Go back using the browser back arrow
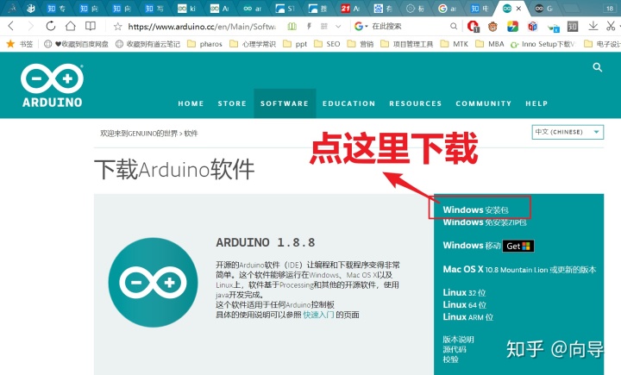The height and width of the screenshot is (375, 621). tap(10, 26)
